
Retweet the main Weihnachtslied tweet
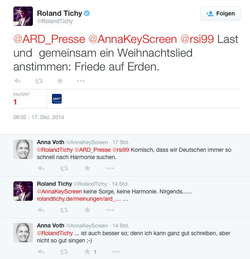[x=39, y=81]
